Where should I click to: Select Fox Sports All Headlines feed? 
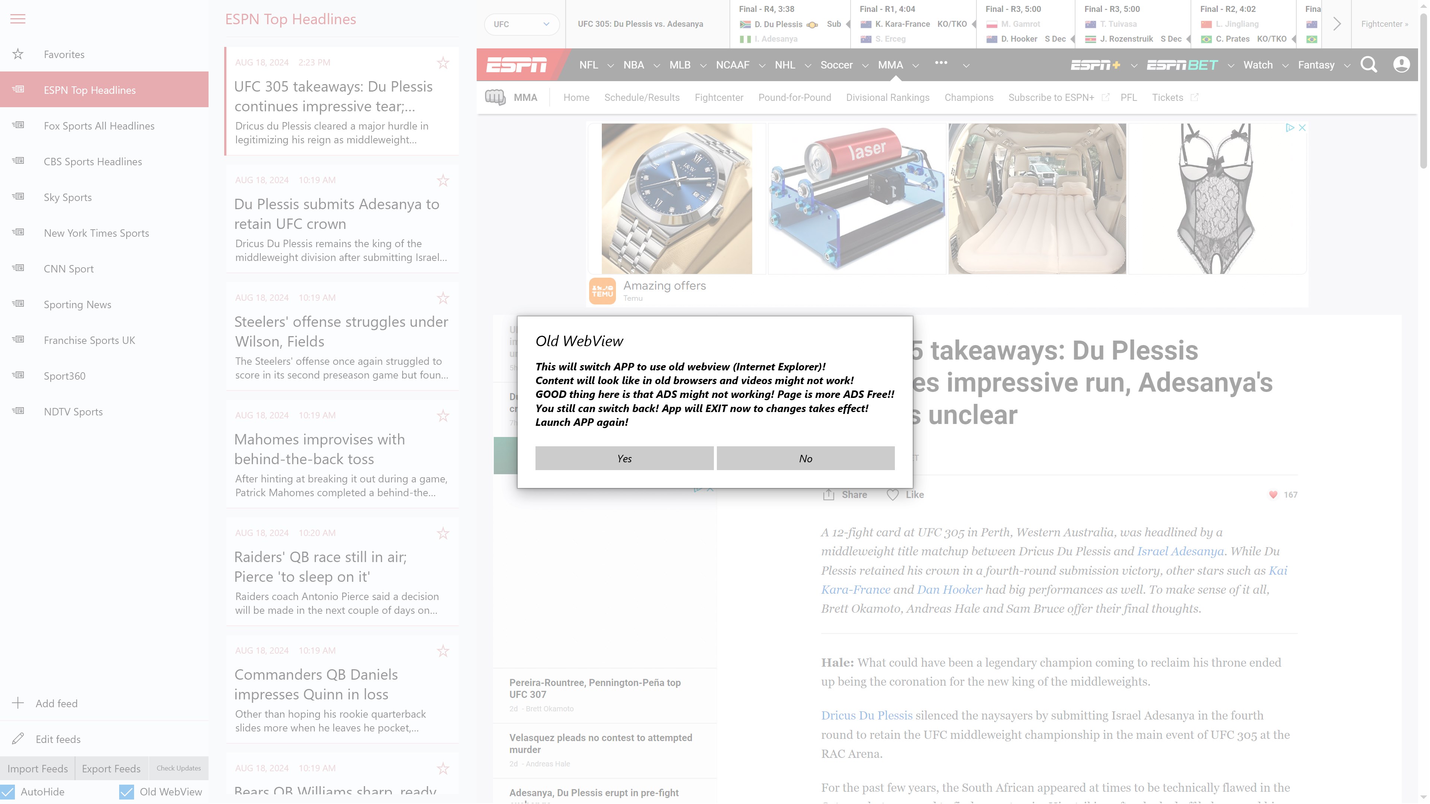pos(99,126)
